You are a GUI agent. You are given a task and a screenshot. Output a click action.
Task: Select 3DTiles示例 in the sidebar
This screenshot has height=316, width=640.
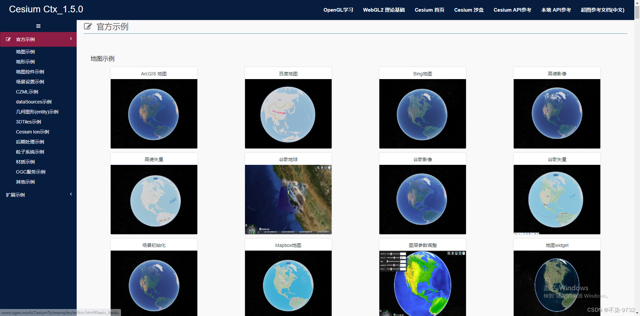point(29,122)
